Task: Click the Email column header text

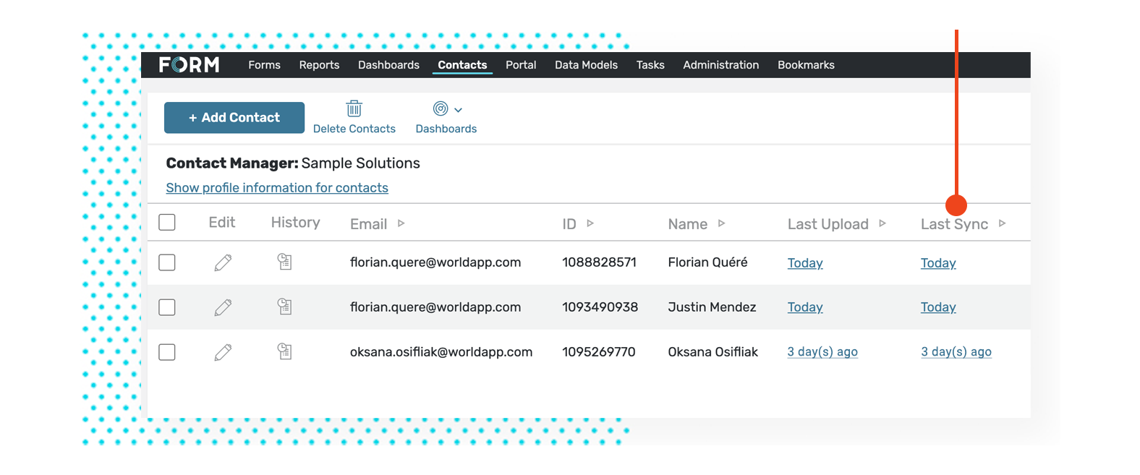Action: tap(368, 224)
